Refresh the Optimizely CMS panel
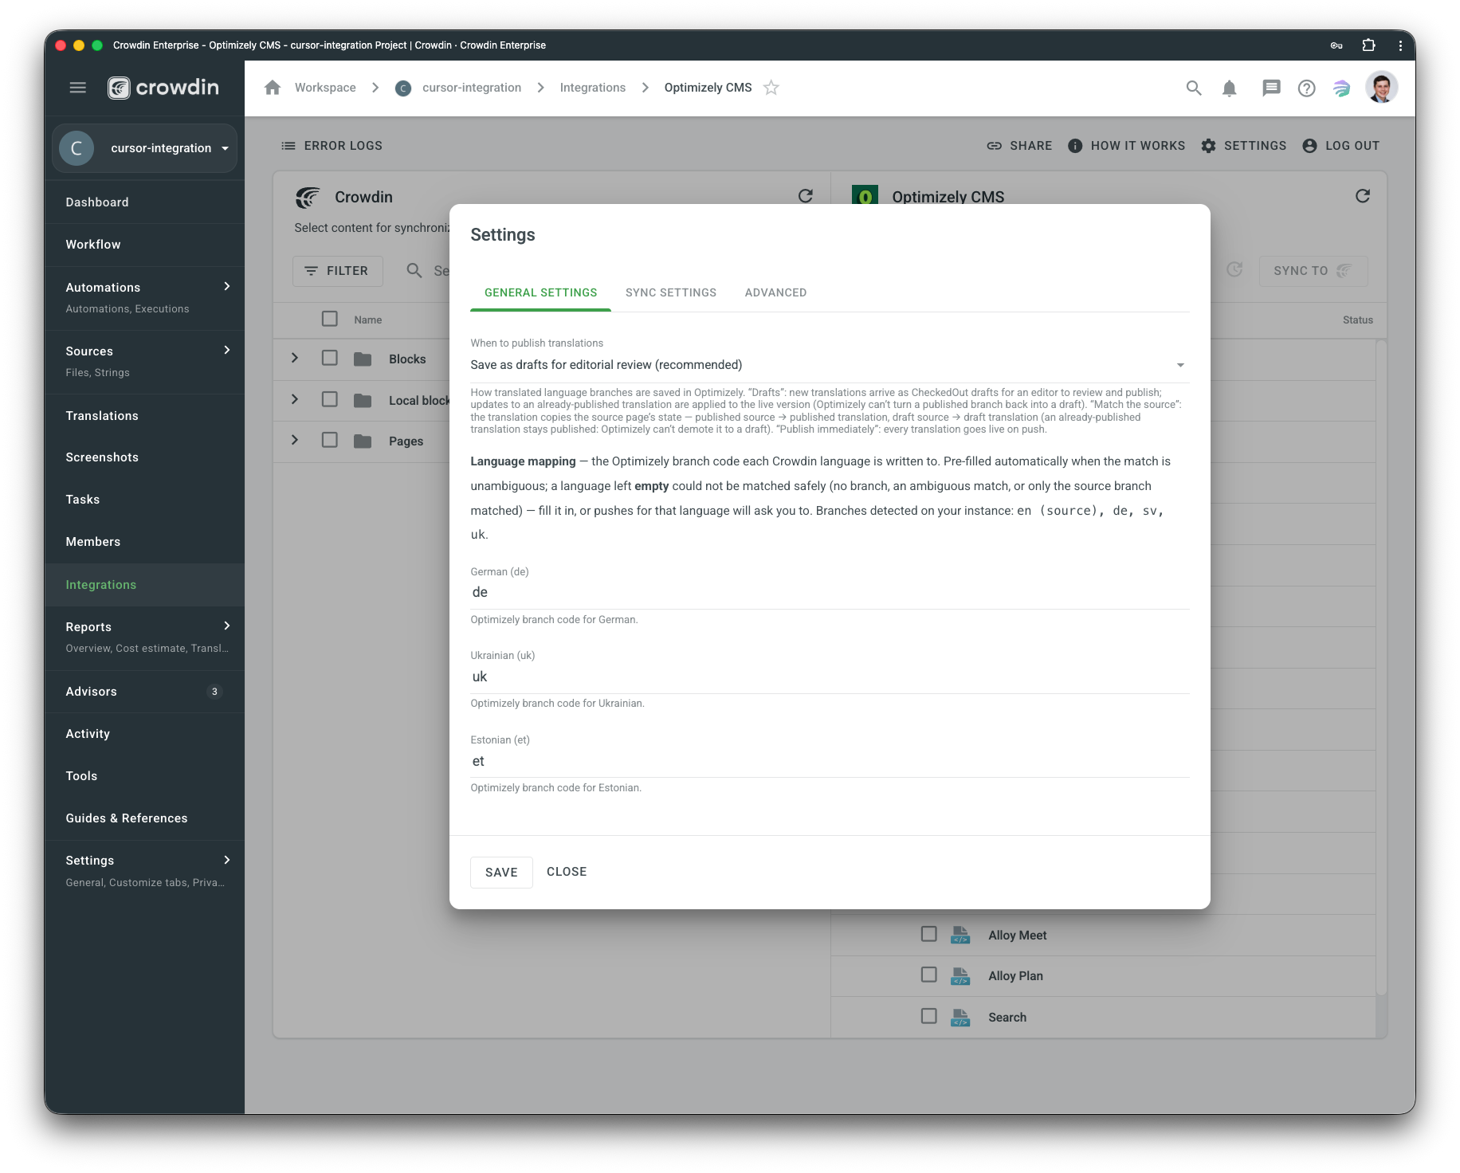This screenshot has width=1460, height=1173. click(1363, 196)
